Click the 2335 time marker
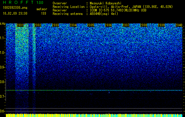 pyautogui.click(x=91, y=25)
